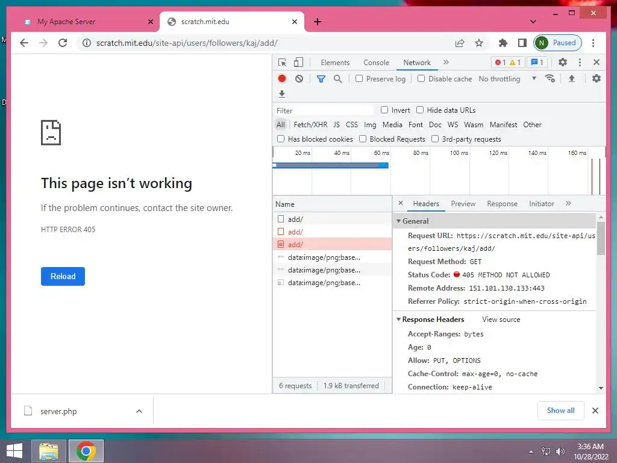Click View source for response headers
The height and width of the screenshot is (463, 617).
click(x=501, y=320)
